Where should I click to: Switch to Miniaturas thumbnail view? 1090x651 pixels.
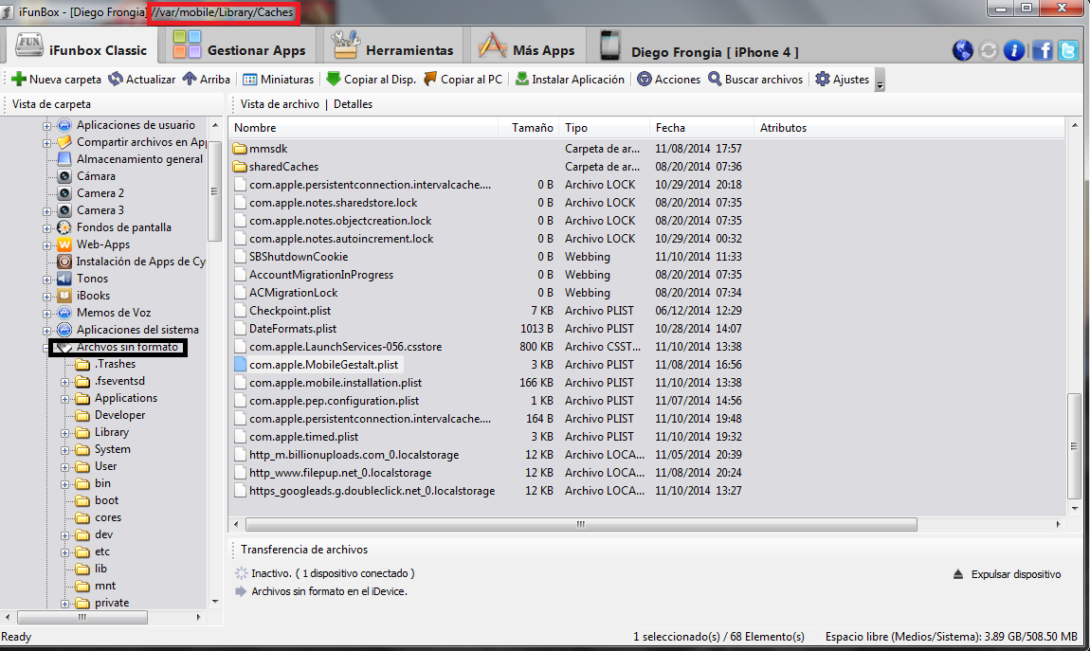pos(278,80)
